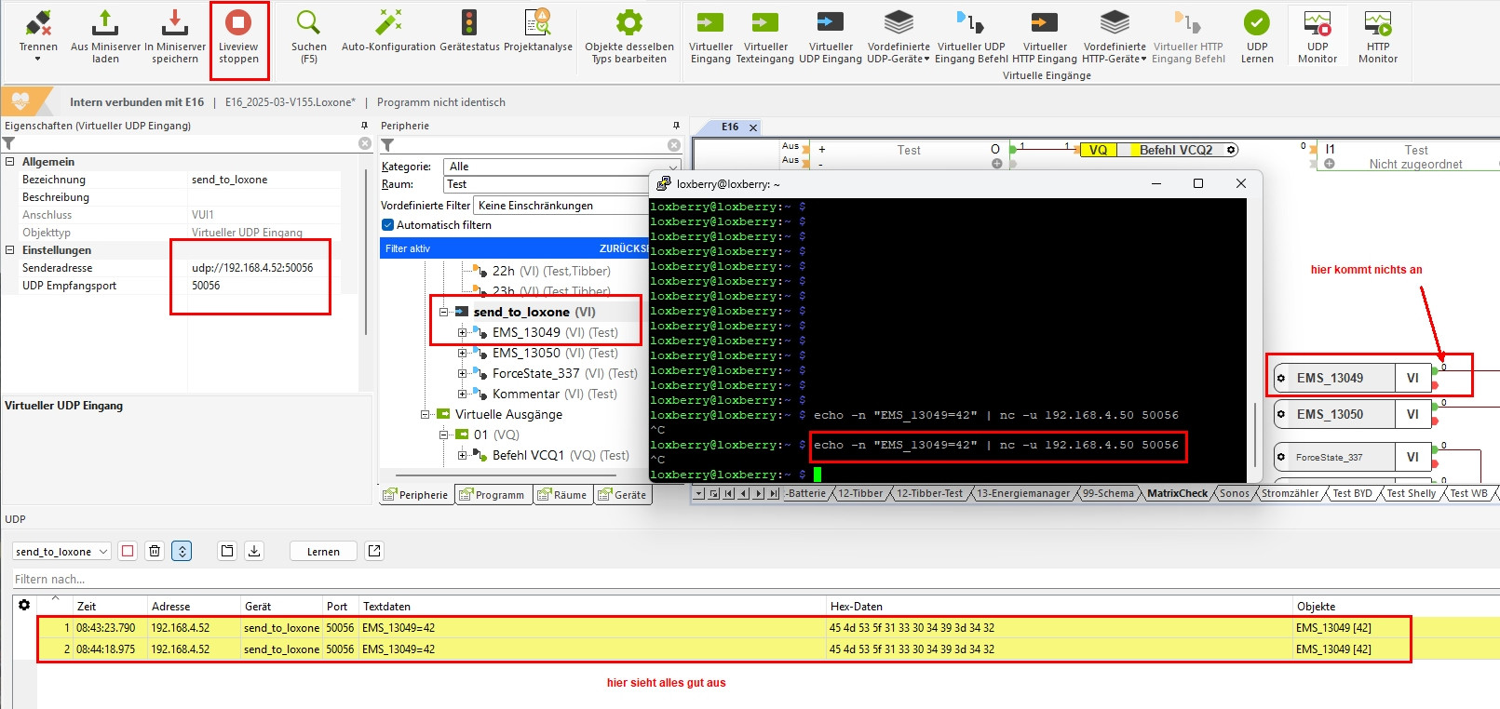Open the send_to_loxone device dropdown
This screenshot has height=709, width=1500.
(61, 552)
